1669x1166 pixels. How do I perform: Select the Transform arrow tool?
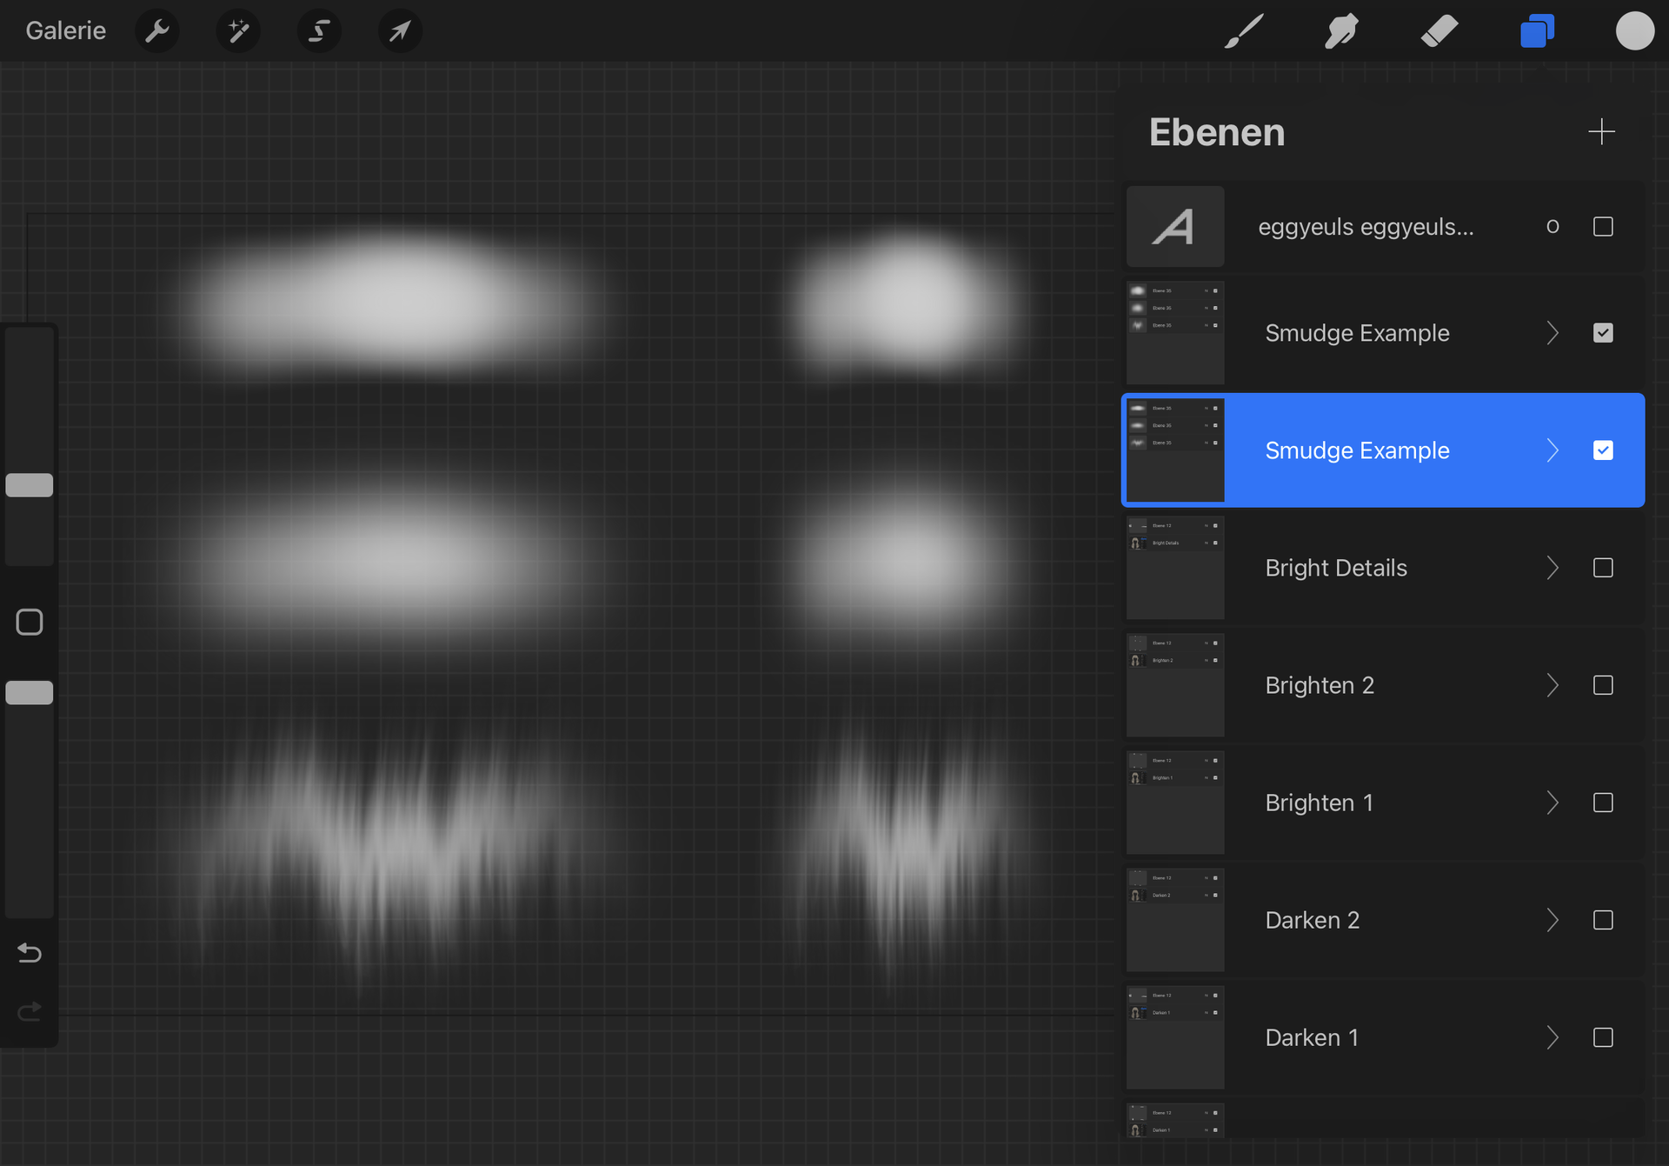pos(400,31)
